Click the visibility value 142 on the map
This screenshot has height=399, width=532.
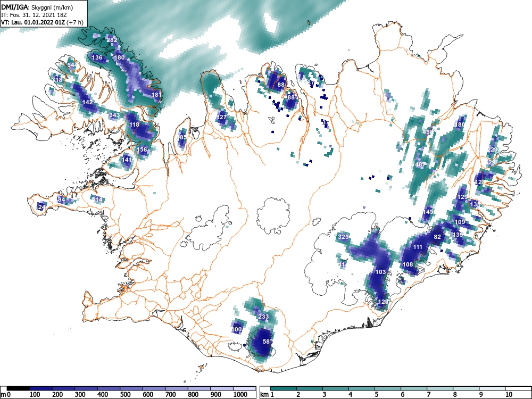click(x=87, y=102)
